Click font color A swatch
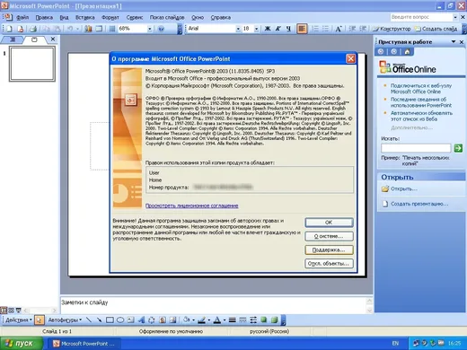 pyautogui.click(x=217, y=320)
